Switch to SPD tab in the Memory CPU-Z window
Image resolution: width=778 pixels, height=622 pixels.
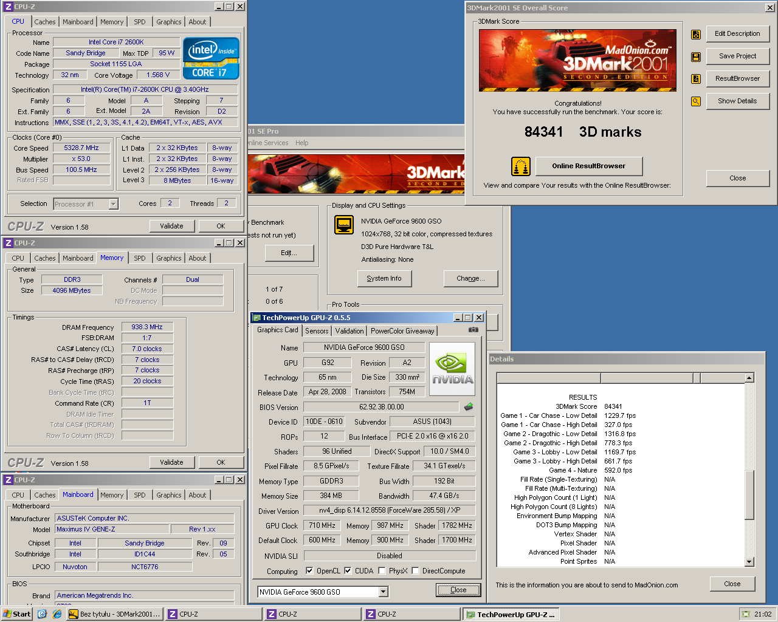(140, 258)
